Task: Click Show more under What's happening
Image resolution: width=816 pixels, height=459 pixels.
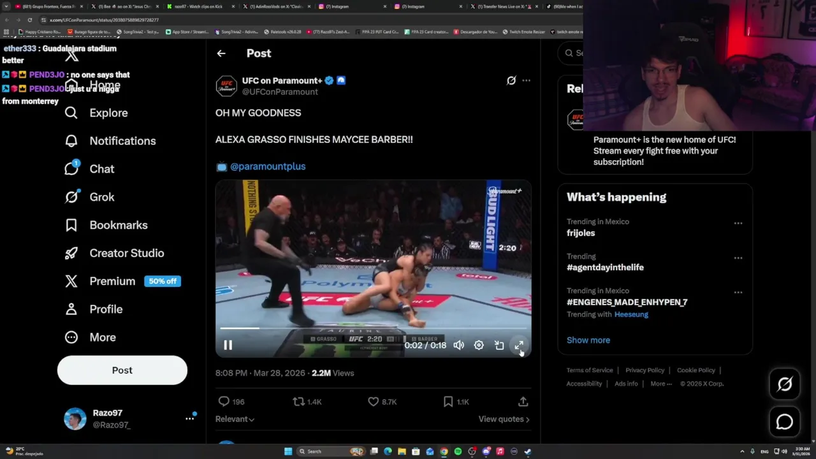Action: coord(588,340)
